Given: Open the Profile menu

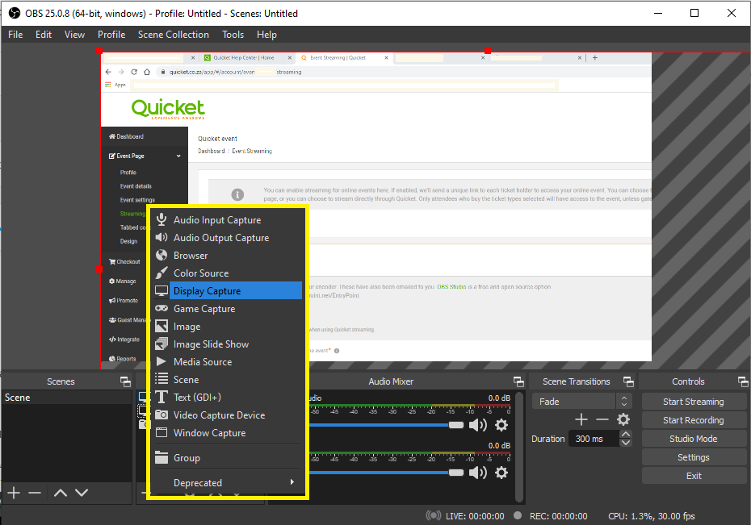Looking at the screenshot, I should 111,35.
